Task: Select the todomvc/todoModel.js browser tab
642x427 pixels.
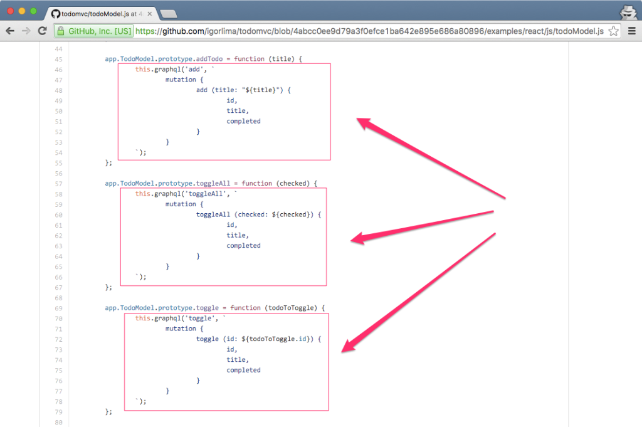Action: [x=101, y=14]
